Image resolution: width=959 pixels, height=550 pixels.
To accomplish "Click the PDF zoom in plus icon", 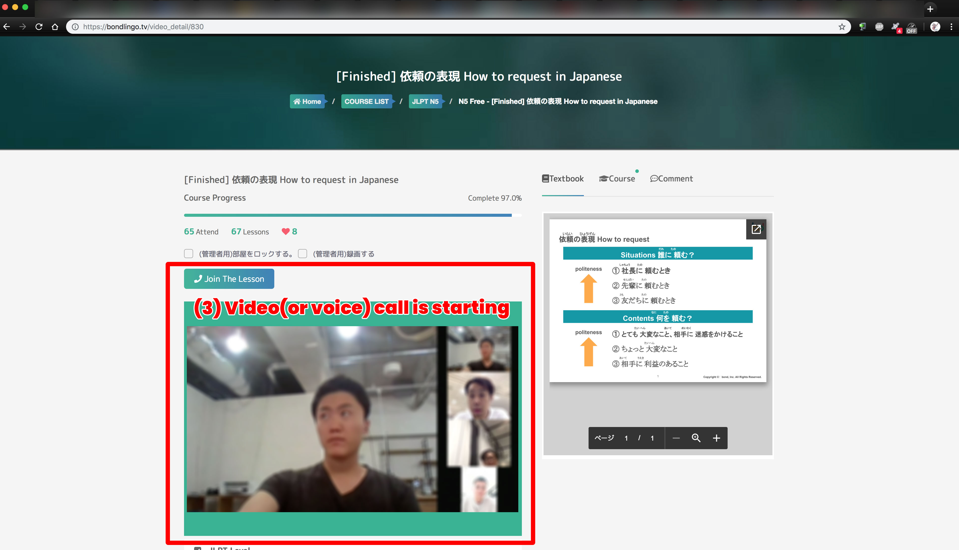I will point(716,438).
